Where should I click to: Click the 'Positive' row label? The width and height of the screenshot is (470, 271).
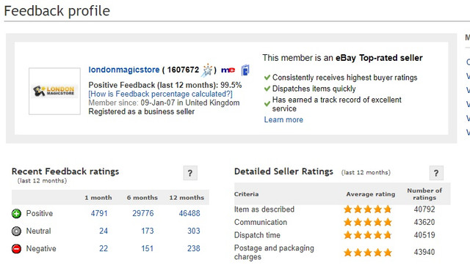pos(39,213)
